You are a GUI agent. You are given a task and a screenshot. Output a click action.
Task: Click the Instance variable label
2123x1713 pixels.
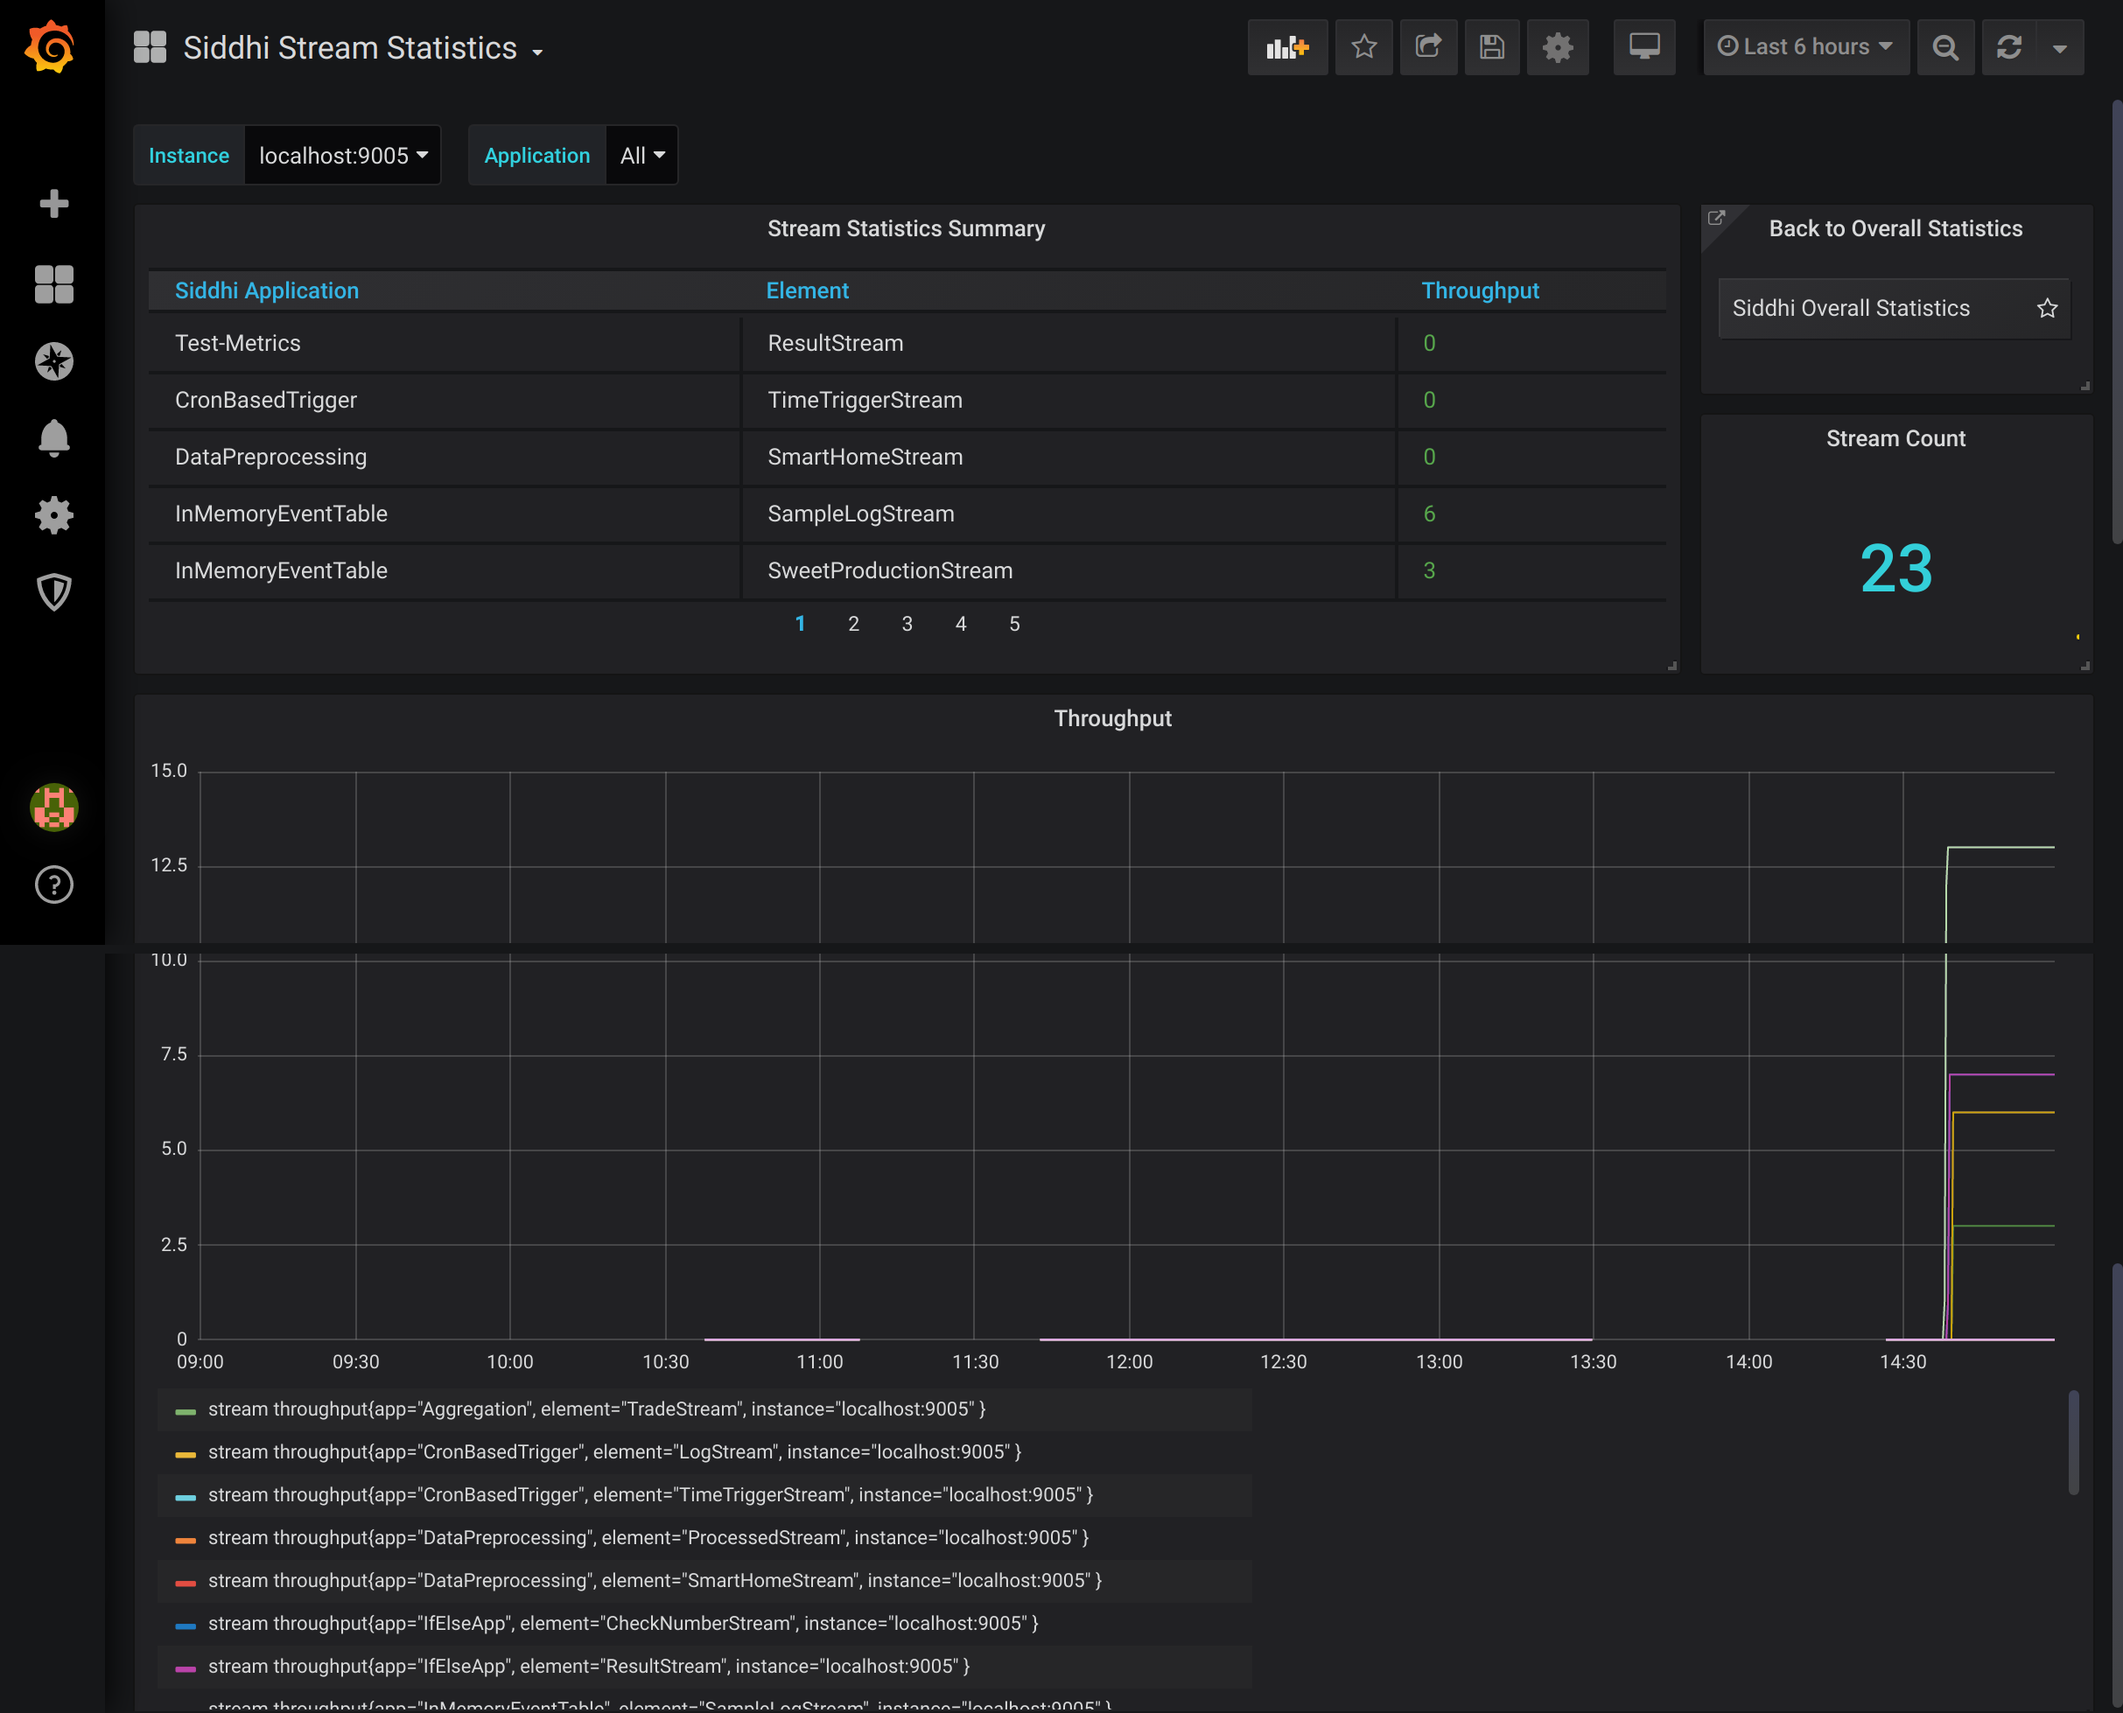pos(188,156)
